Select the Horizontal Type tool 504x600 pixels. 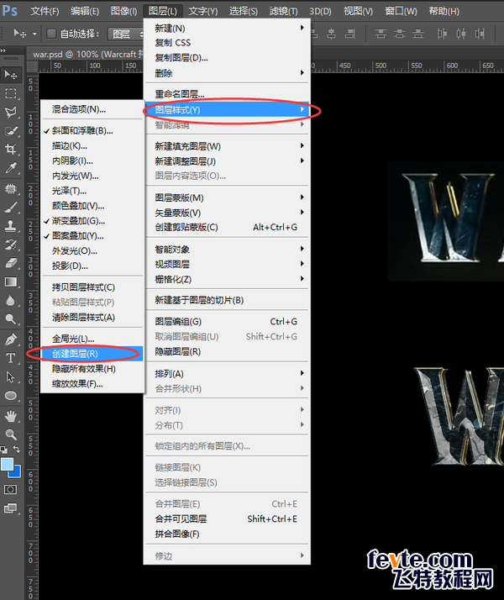point(11,358)
